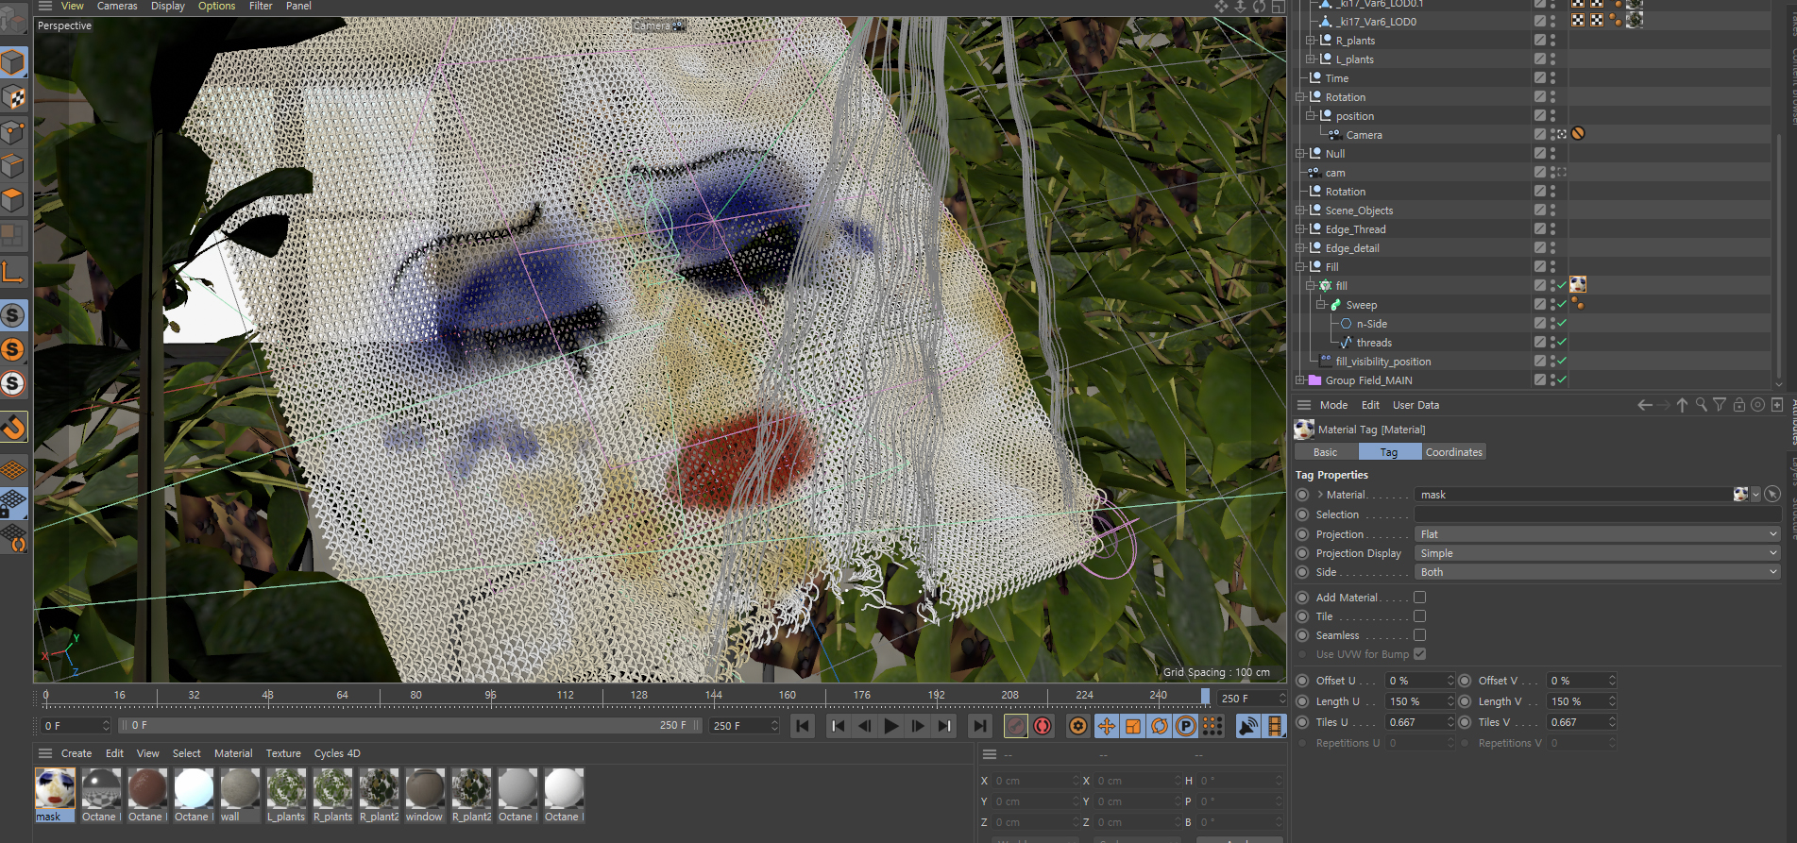The image size is (1797, 843).
Task: Open the Create menu in material manager
Action: [76, 753]
